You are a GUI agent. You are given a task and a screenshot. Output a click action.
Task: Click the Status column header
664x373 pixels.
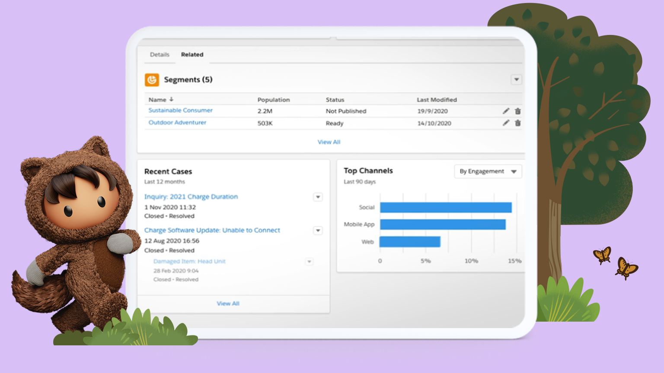[335, 100]
